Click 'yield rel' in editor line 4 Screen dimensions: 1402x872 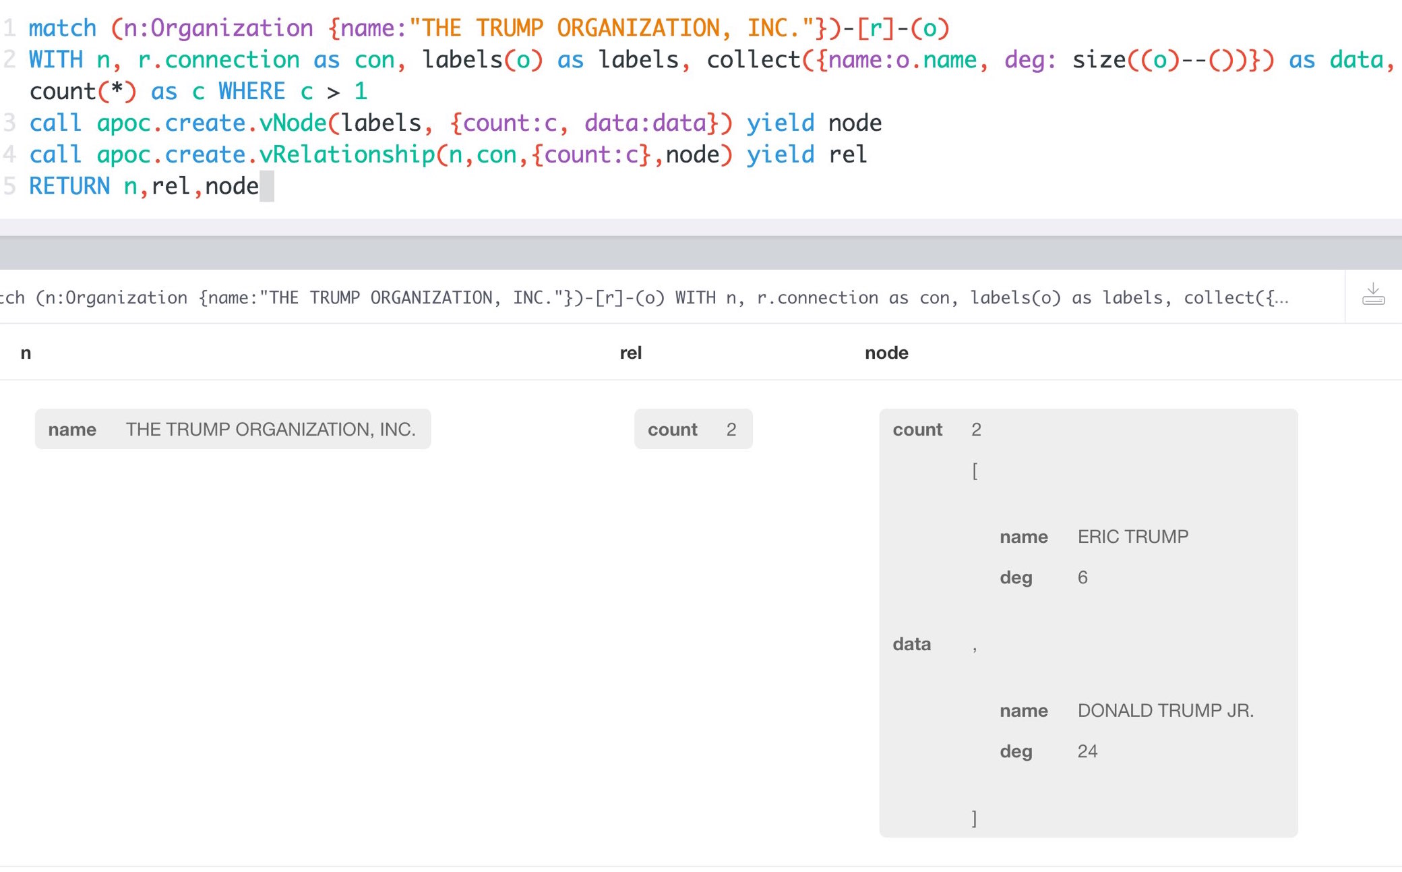(807, 154)
